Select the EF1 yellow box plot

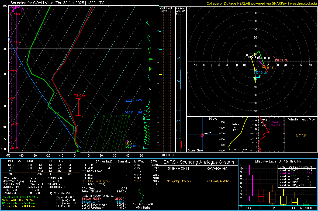[x=283, y=198]
